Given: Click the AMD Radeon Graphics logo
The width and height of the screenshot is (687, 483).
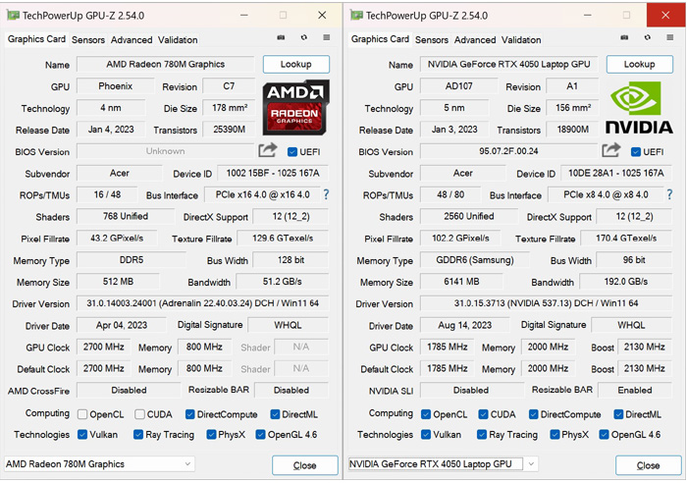Looking at the screenshot, I should click(x=297, y=108).
